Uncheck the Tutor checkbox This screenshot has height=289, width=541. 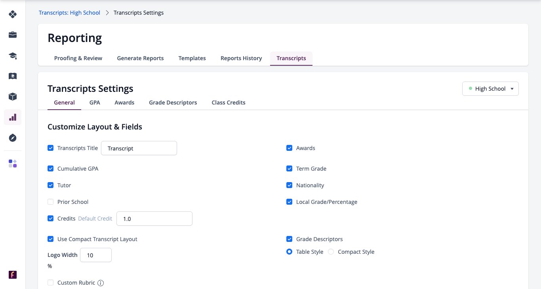50,185
